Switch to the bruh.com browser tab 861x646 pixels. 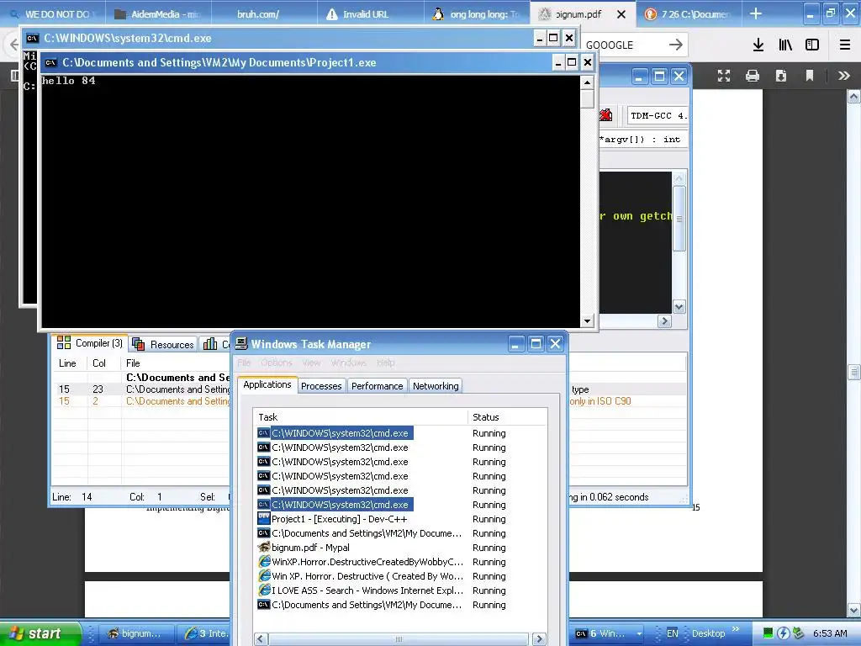click(258, 14)
